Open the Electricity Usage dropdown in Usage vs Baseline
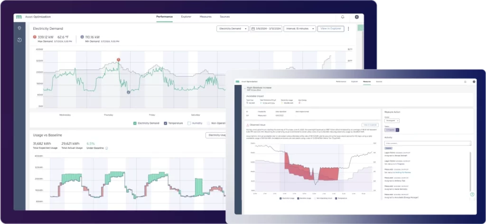 click(216, 135)
